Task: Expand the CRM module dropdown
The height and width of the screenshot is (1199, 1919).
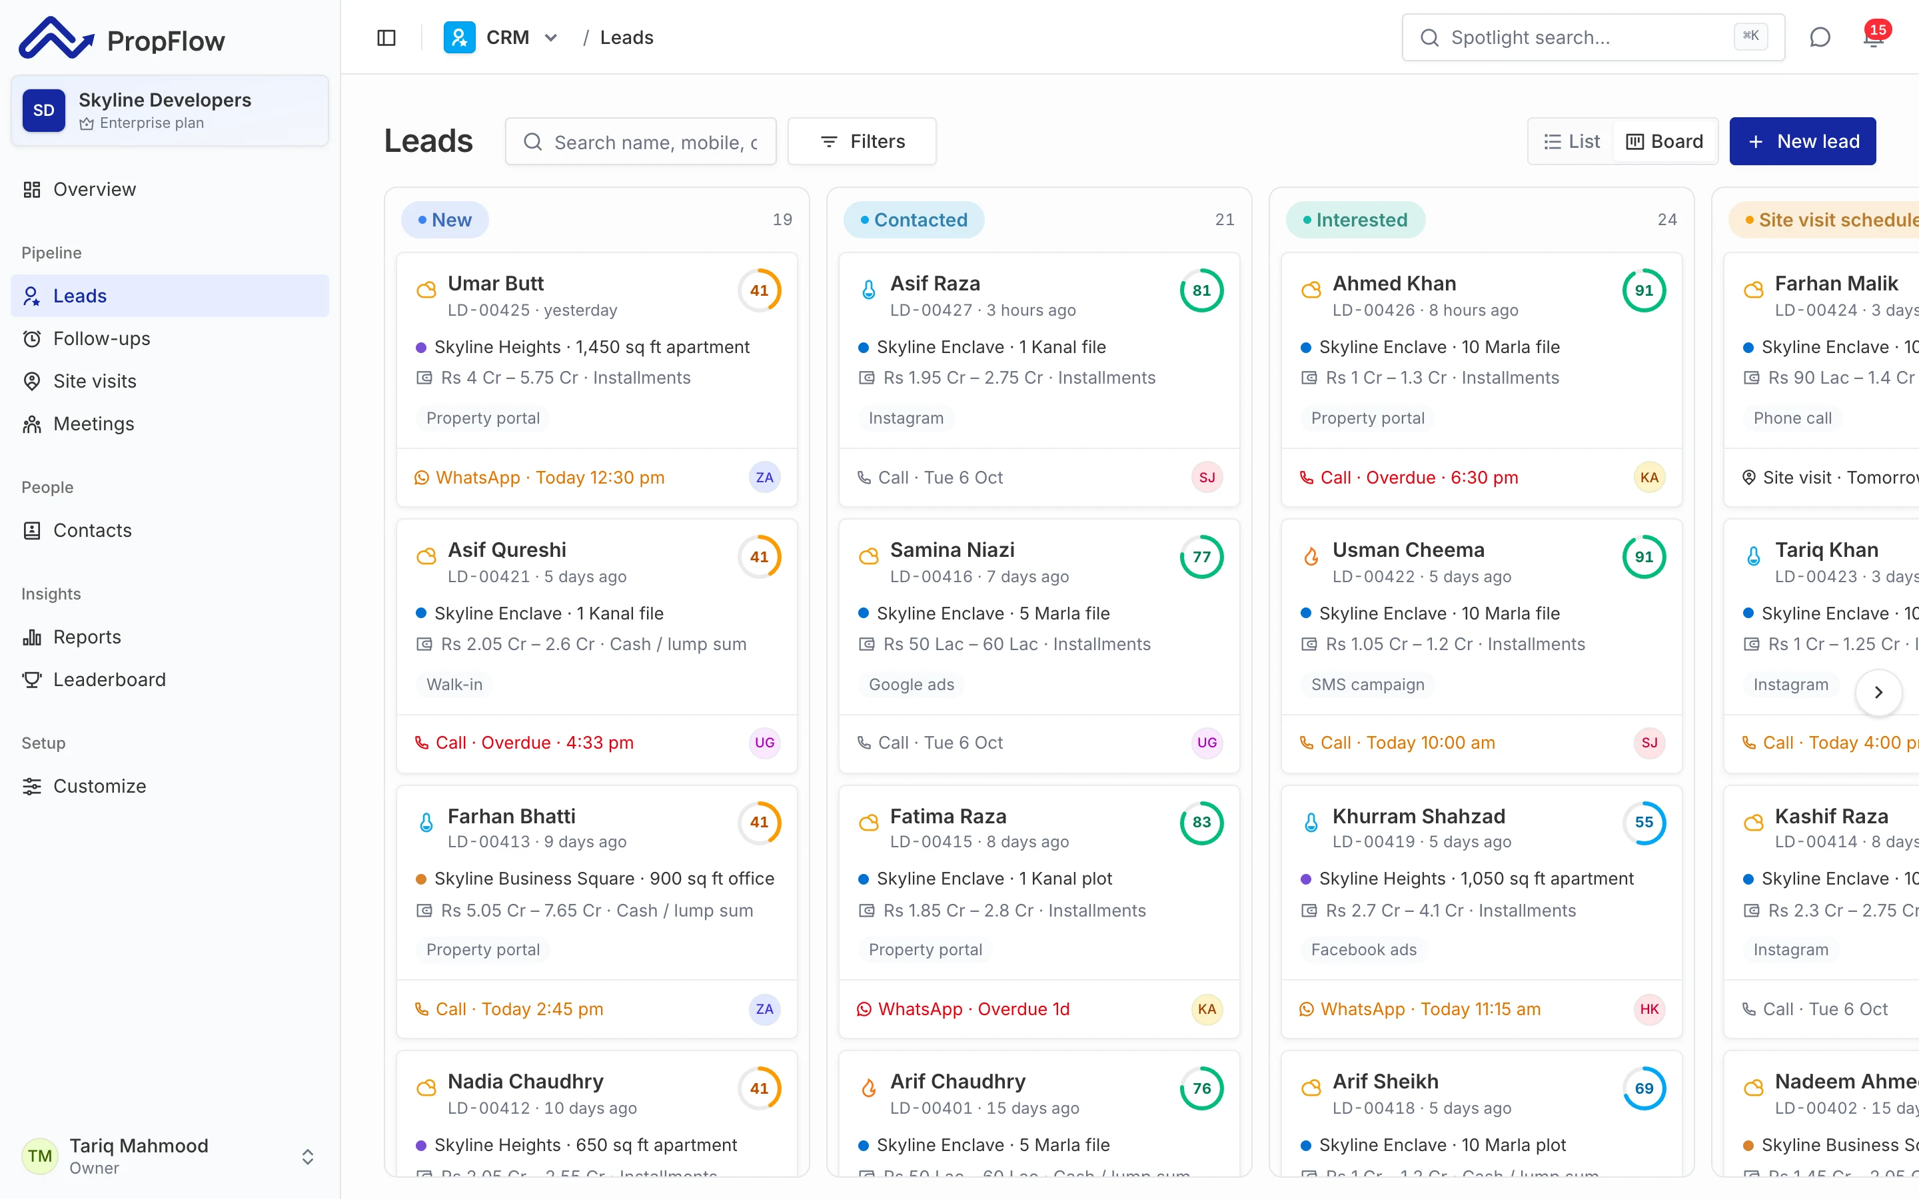Action: (x=551, y=37)
